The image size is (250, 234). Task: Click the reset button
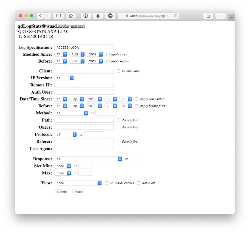point(78,192)
